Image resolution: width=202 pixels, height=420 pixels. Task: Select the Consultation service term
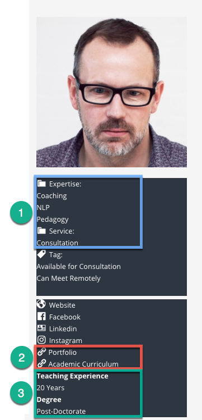click(x=58, y=243)
